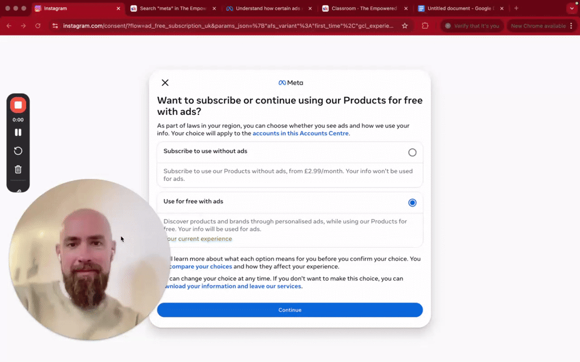
Task: Follow the compare your choices link
Action: coord(201,266)
